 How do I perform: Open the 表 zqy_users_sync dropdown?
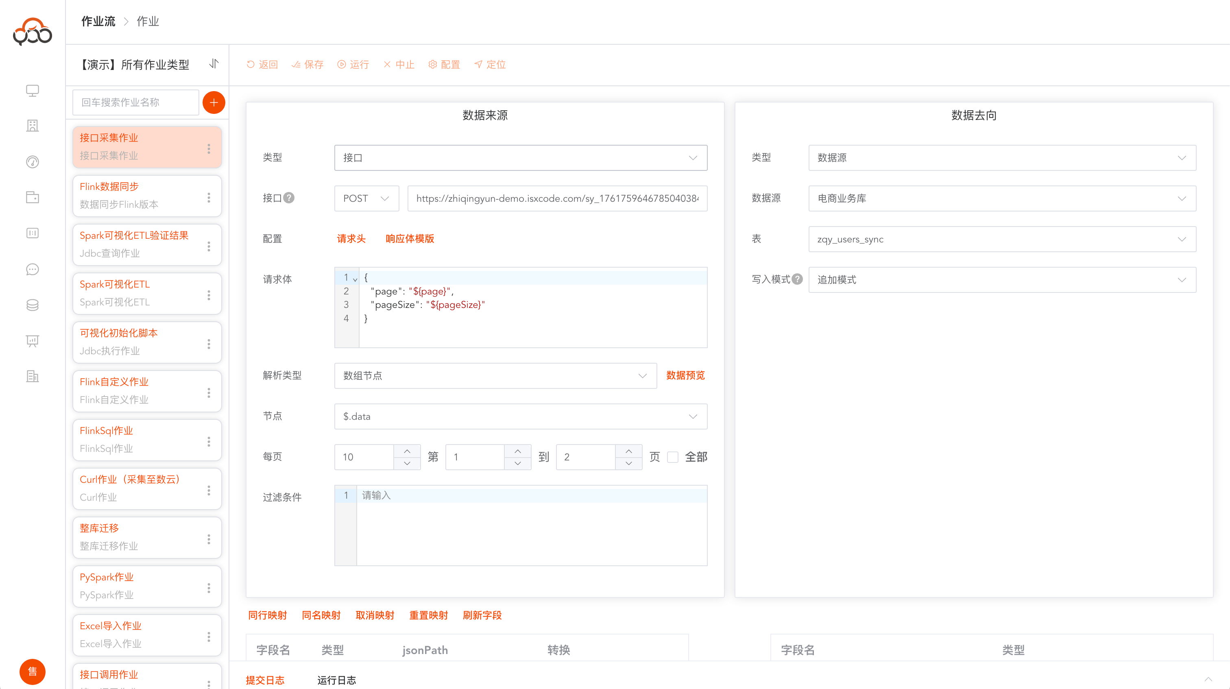pyautogui.click(x=1002, y=239)
